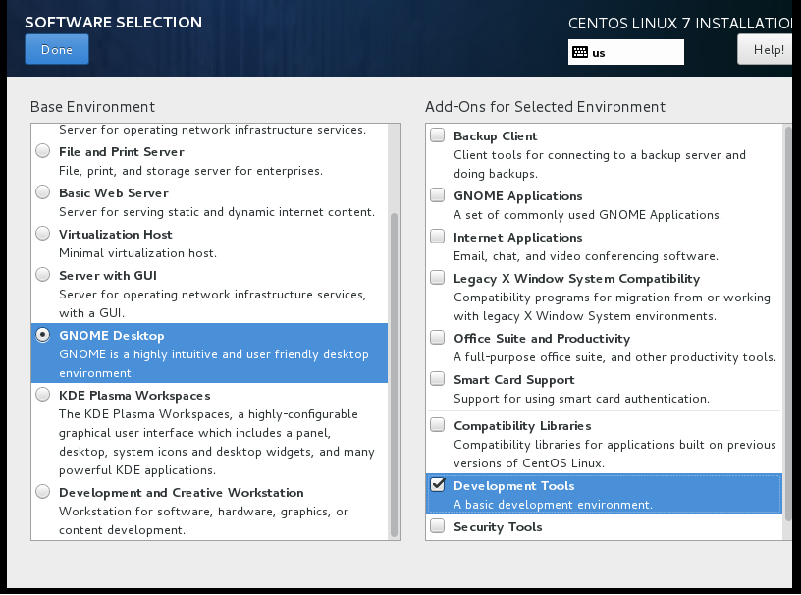Click the keyboard layout icon
The width and height of the screenshot is (801, 595).
point(580,52)
